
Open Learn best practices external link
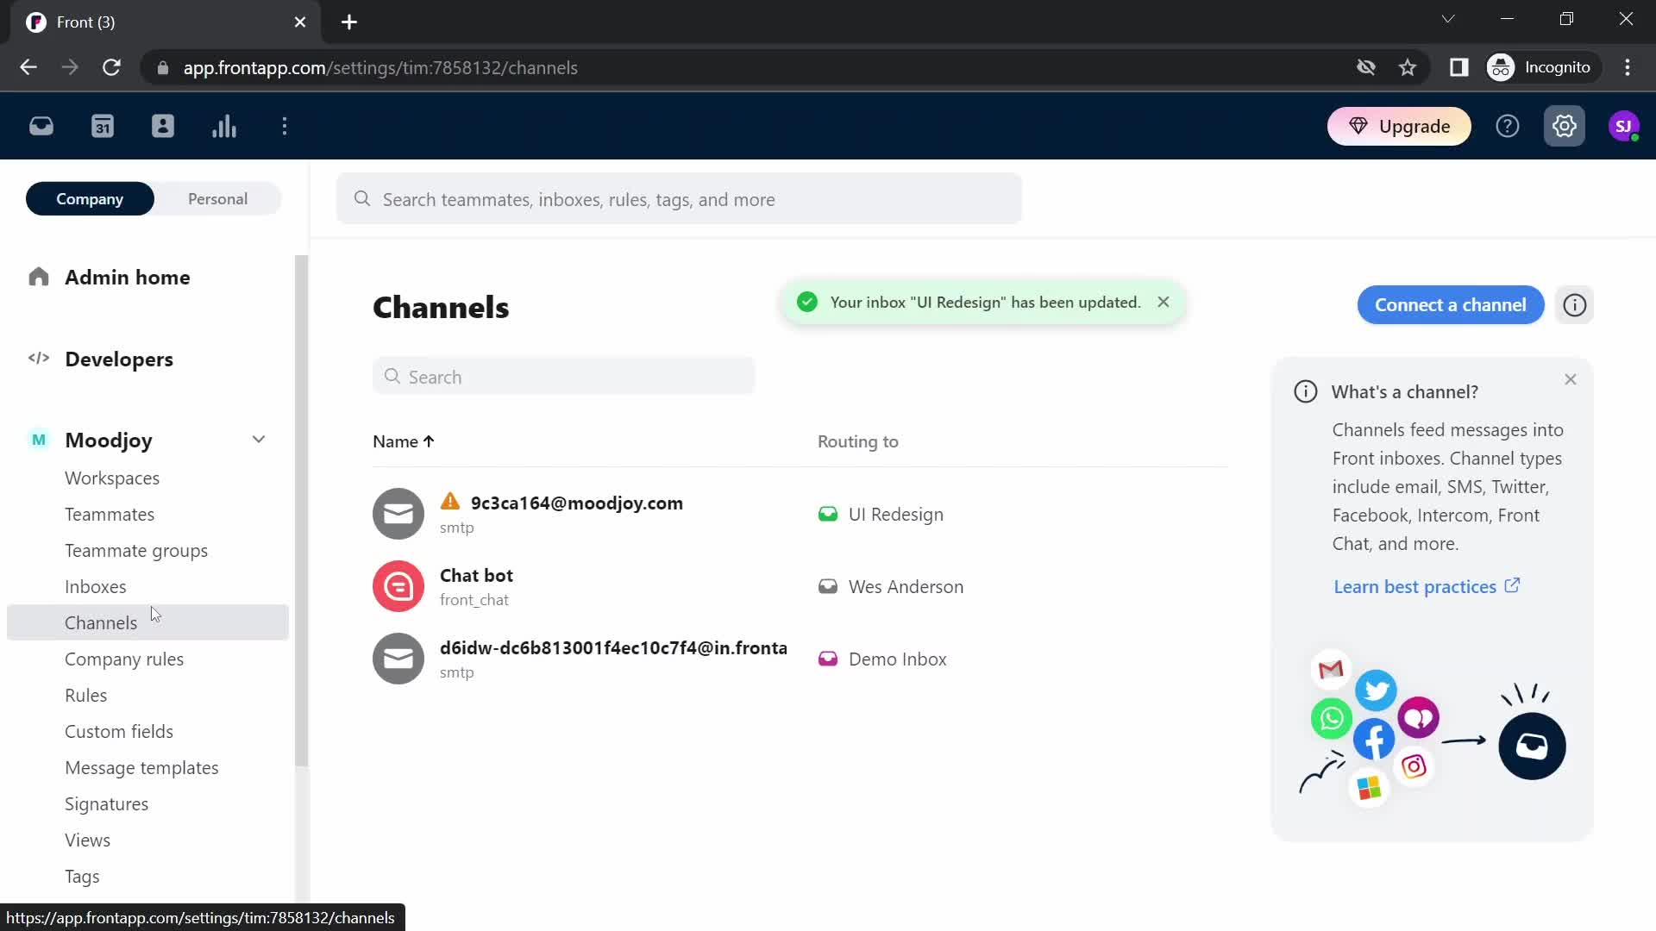(x=1424, y=585)
